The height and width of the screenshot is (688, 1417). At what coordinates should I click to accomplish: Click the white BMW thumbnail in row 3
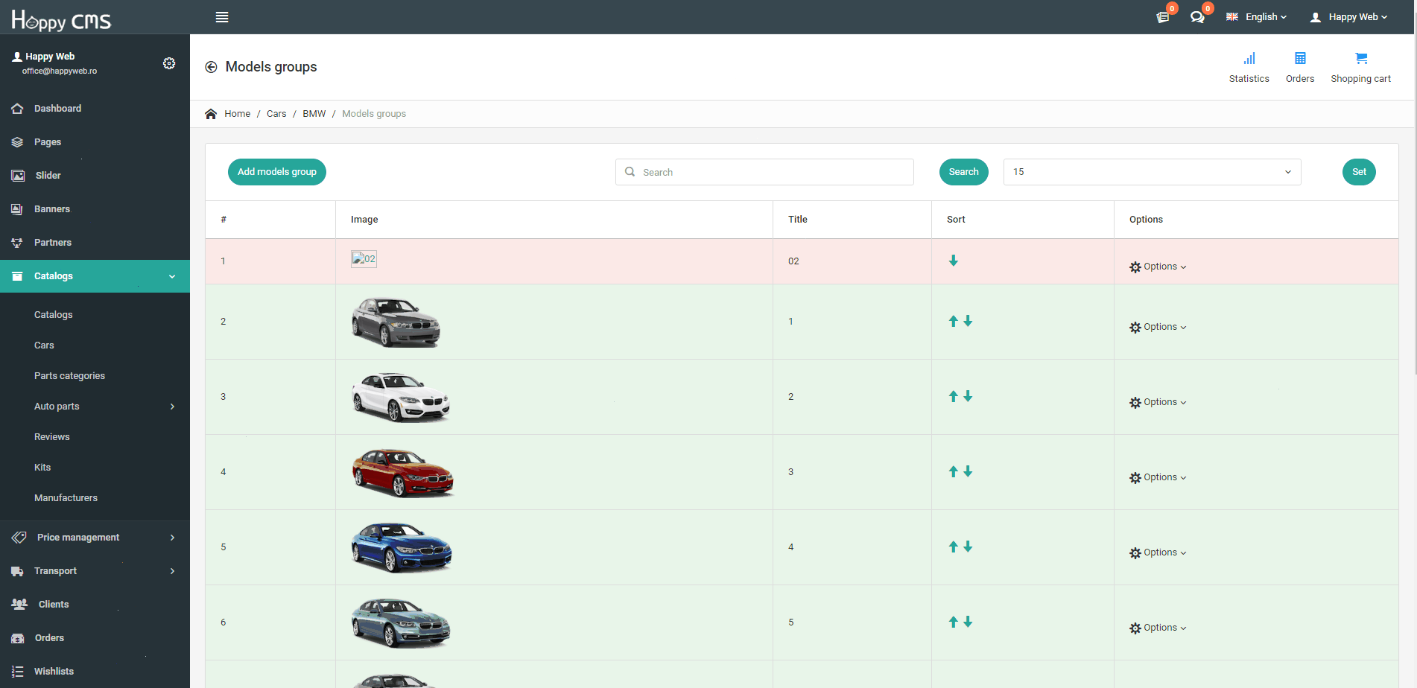(x=401, y=397)
